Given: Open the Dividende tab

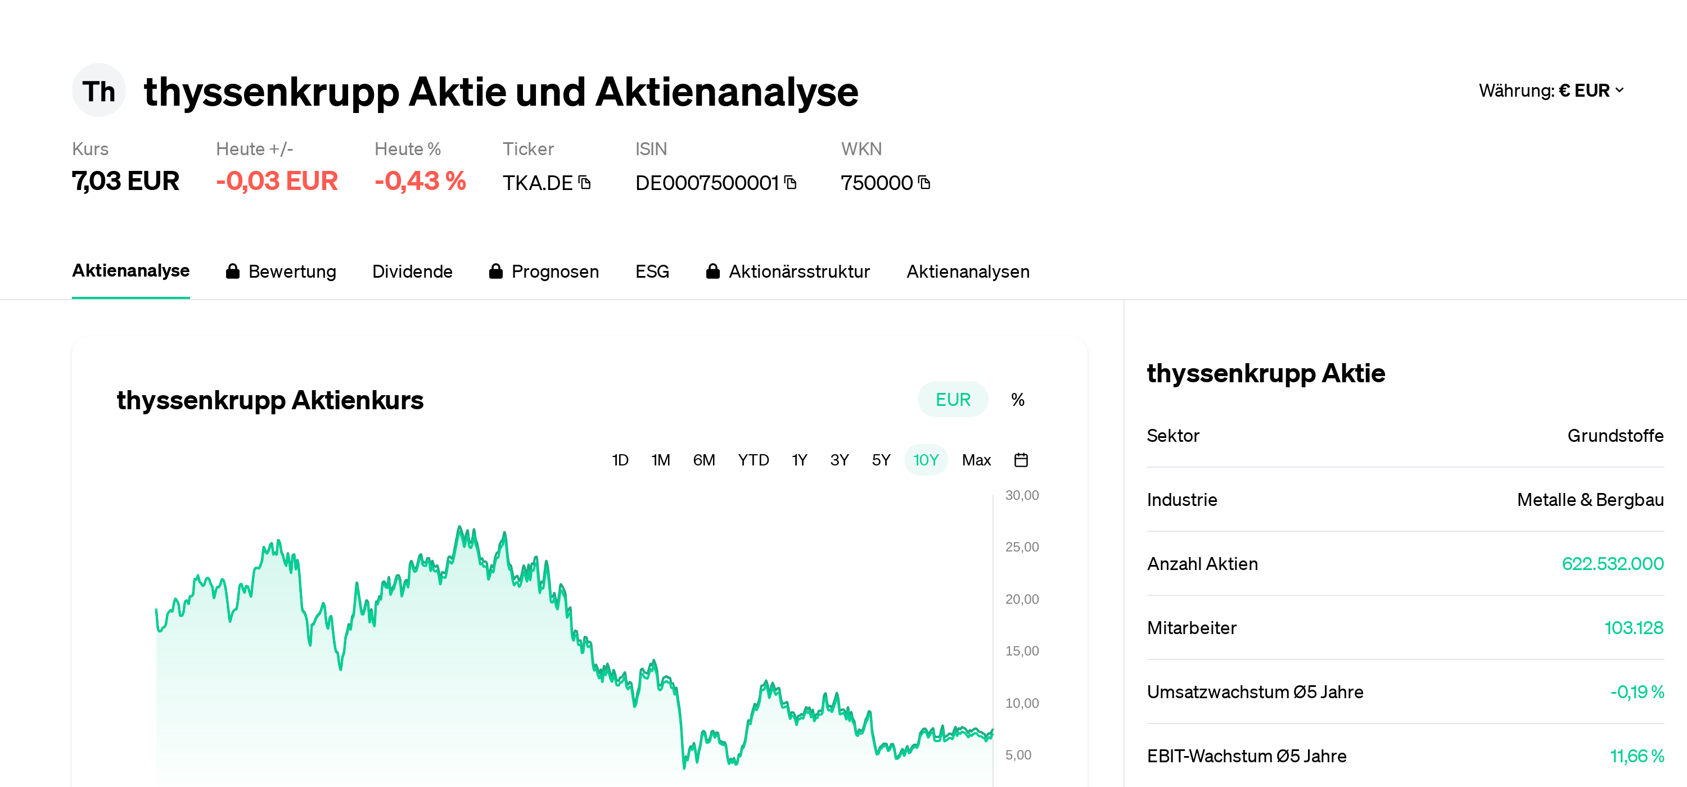Looking at the screenshot, I should click(413, 271).
